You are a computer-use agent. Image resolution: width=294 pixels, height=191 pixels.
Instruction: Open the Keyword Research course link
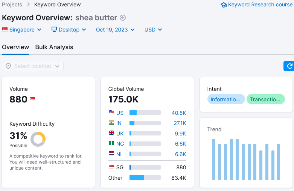tap(260, 5)
